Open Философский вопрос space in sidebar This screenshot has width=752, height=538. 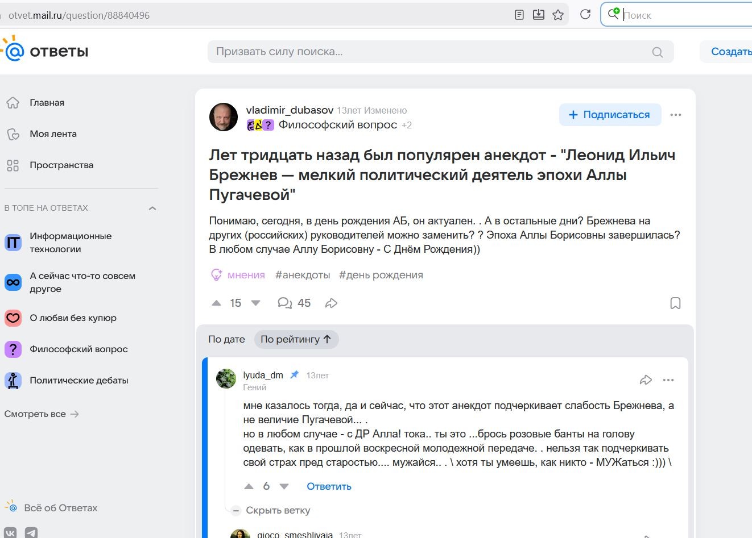(x=78, y=349)
